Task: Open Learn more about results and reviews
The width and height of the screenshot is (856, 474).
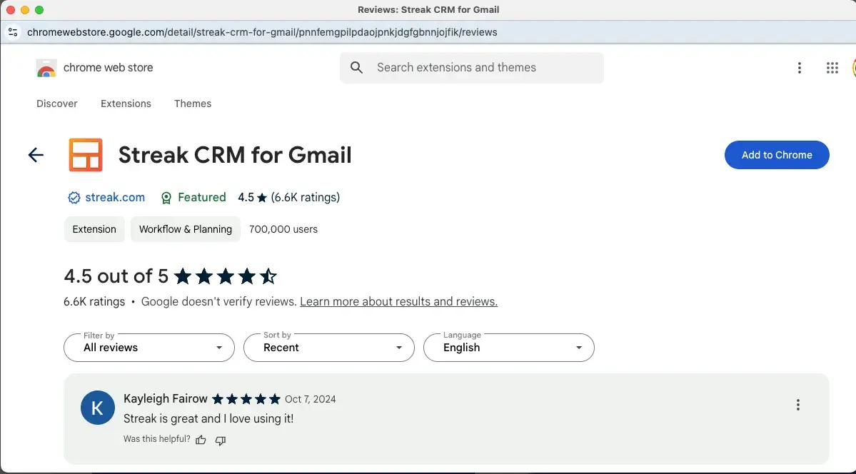Action: coord(398,301)
